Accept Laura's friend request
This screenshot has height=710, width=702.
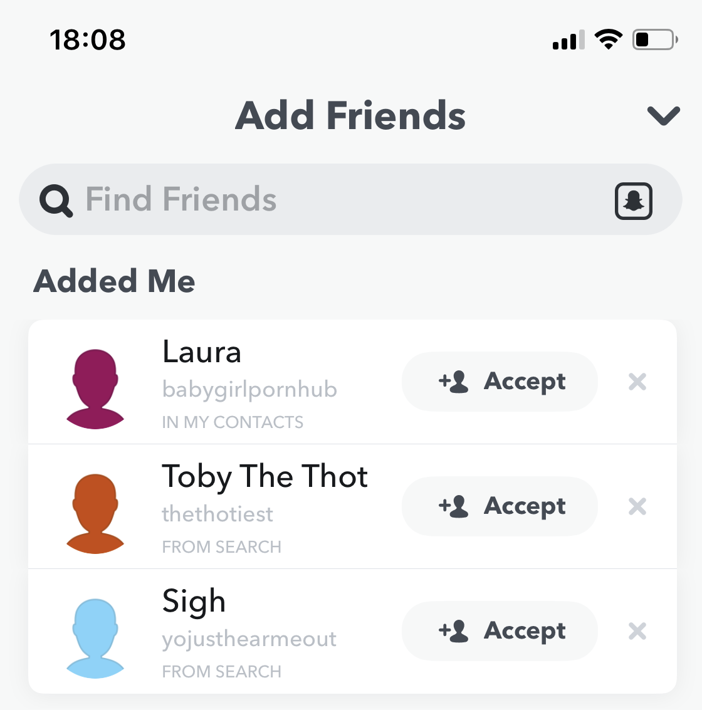(500, 382)
